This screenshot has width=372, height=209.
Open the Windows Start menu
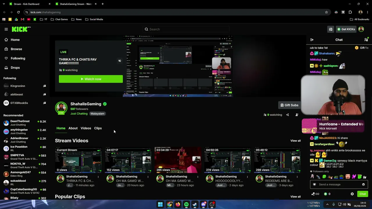(160, 204)
